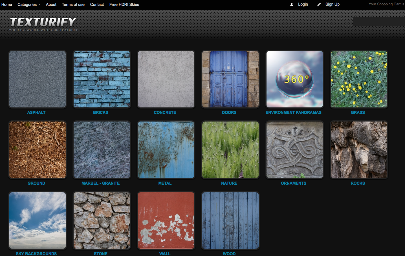The width and height of the screenshot is (405, 256).
Task: Open the Home menu item
Action: (x=7, y=5)
